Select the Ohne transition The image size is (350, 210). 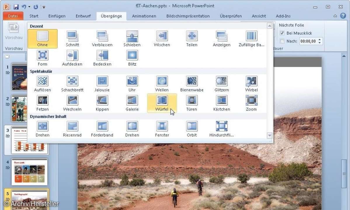coord(42,39)
